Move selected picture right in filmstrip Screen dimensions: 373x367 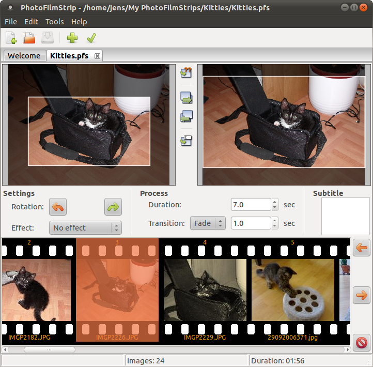pos(361,295)
